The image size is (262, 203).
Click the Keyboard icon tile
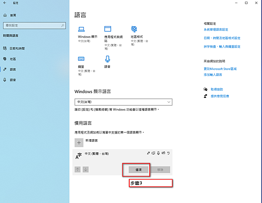[x=81, y=58]
